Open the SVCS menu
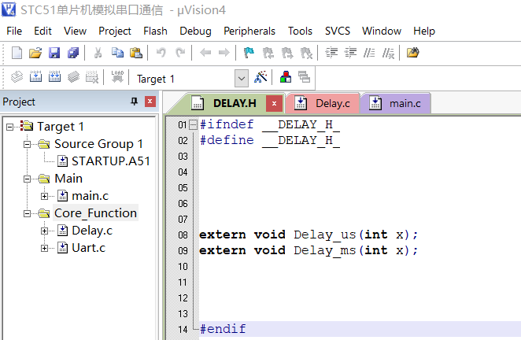521x340 pixels. (x=338, y=31)
